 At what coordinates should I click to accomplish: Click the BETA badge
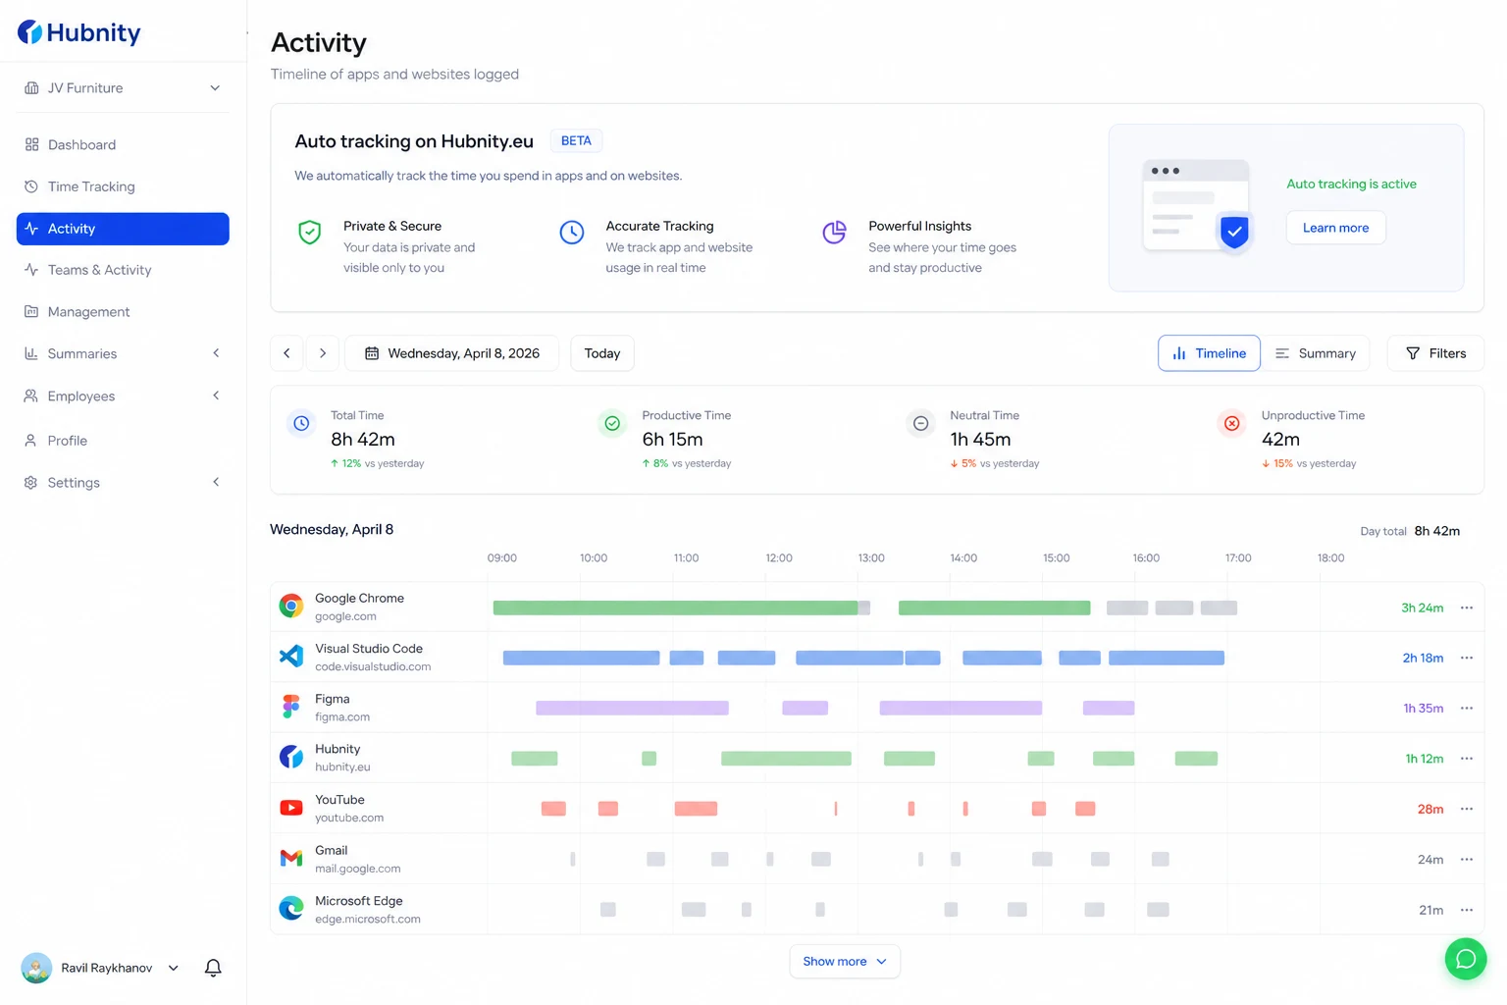coord(576,140)
